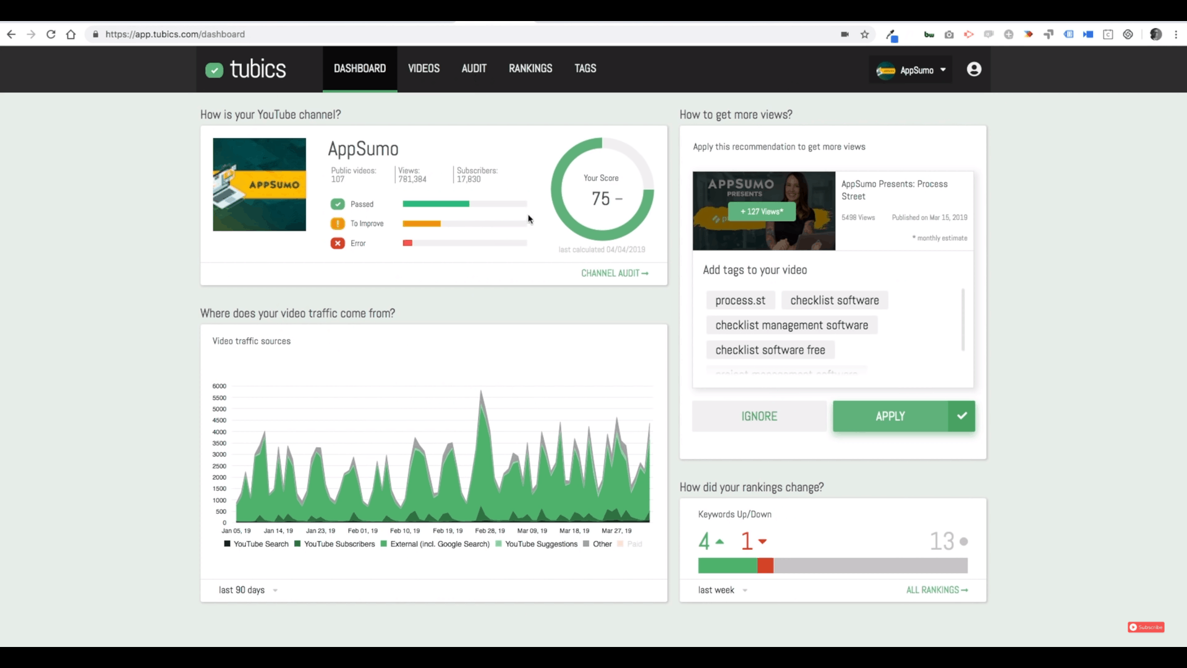Click the tags list scrollbar
This screenshot has height=668, width=1187.
coord(963,320)
